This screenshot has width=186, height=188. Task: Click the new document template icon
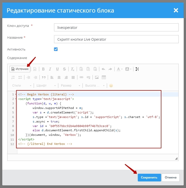[x=35, y=69]
